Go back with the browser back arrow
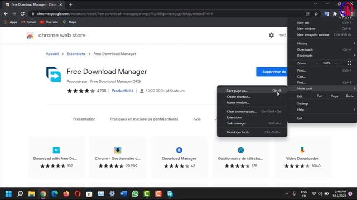 (x=6, y=14)
